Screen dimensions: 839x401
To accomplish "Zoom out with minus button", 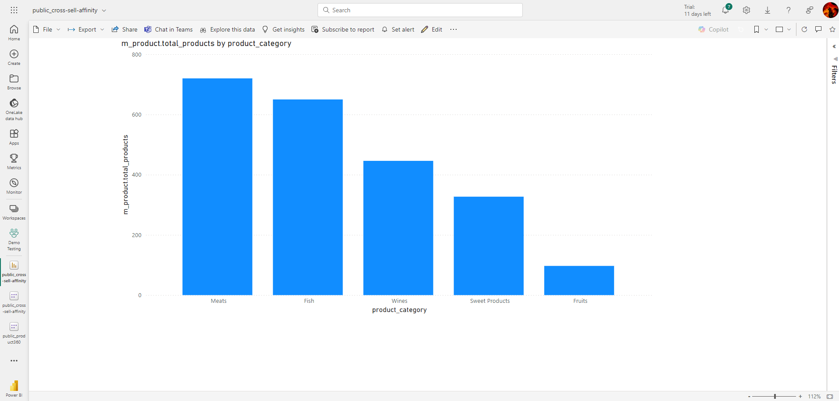I will pos(749,396).
